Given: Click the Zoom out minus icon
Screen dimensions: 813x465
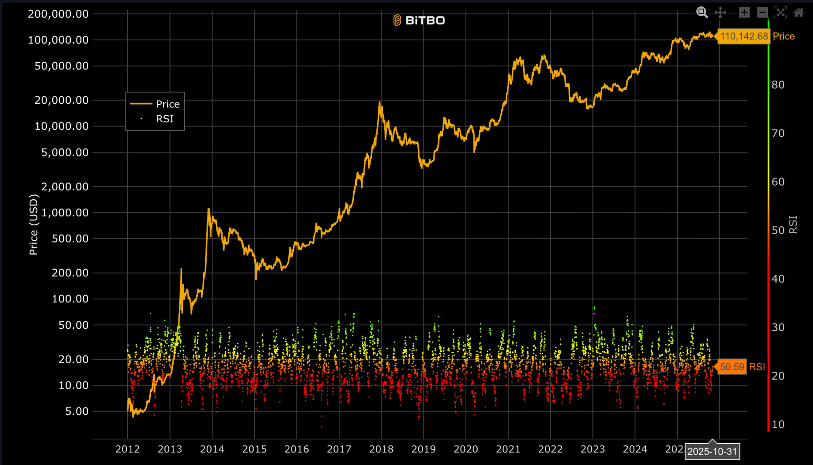Looking at the screenshot, I should tap(762, 13).
